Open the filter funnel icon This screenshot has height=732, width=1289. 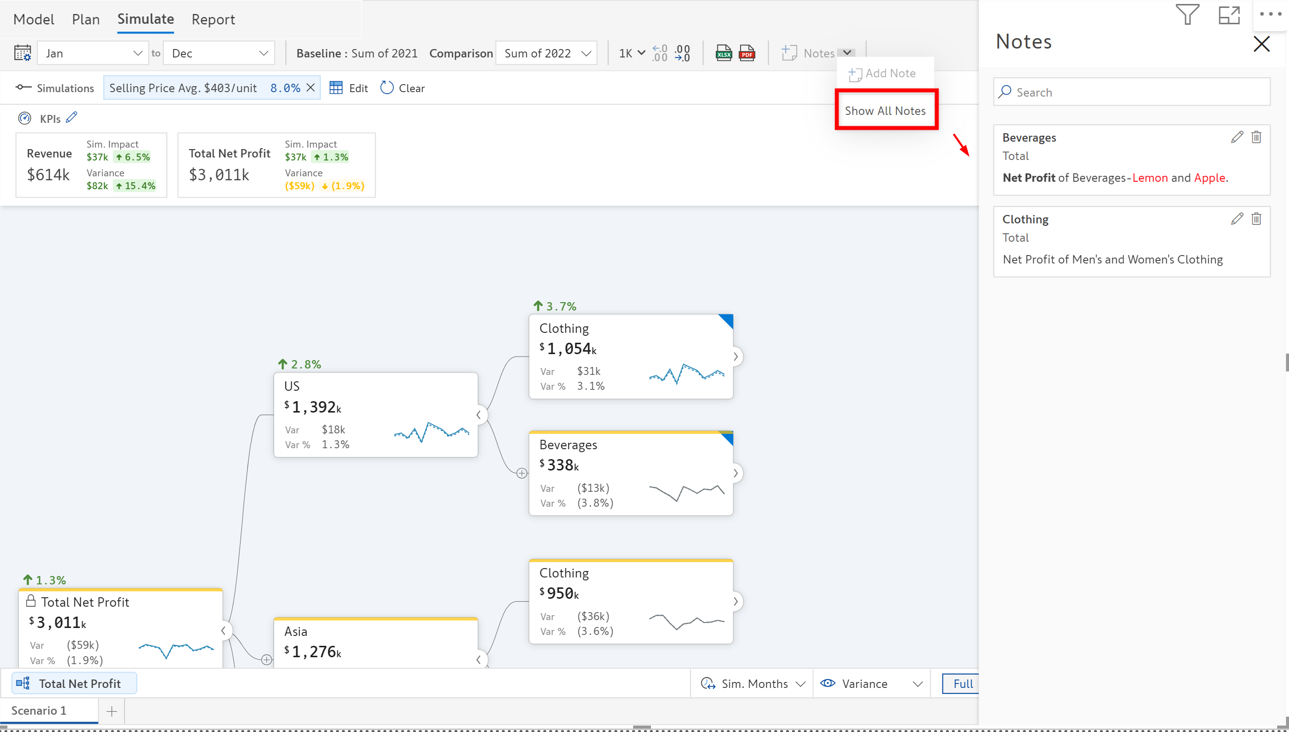coord(1188,14)
